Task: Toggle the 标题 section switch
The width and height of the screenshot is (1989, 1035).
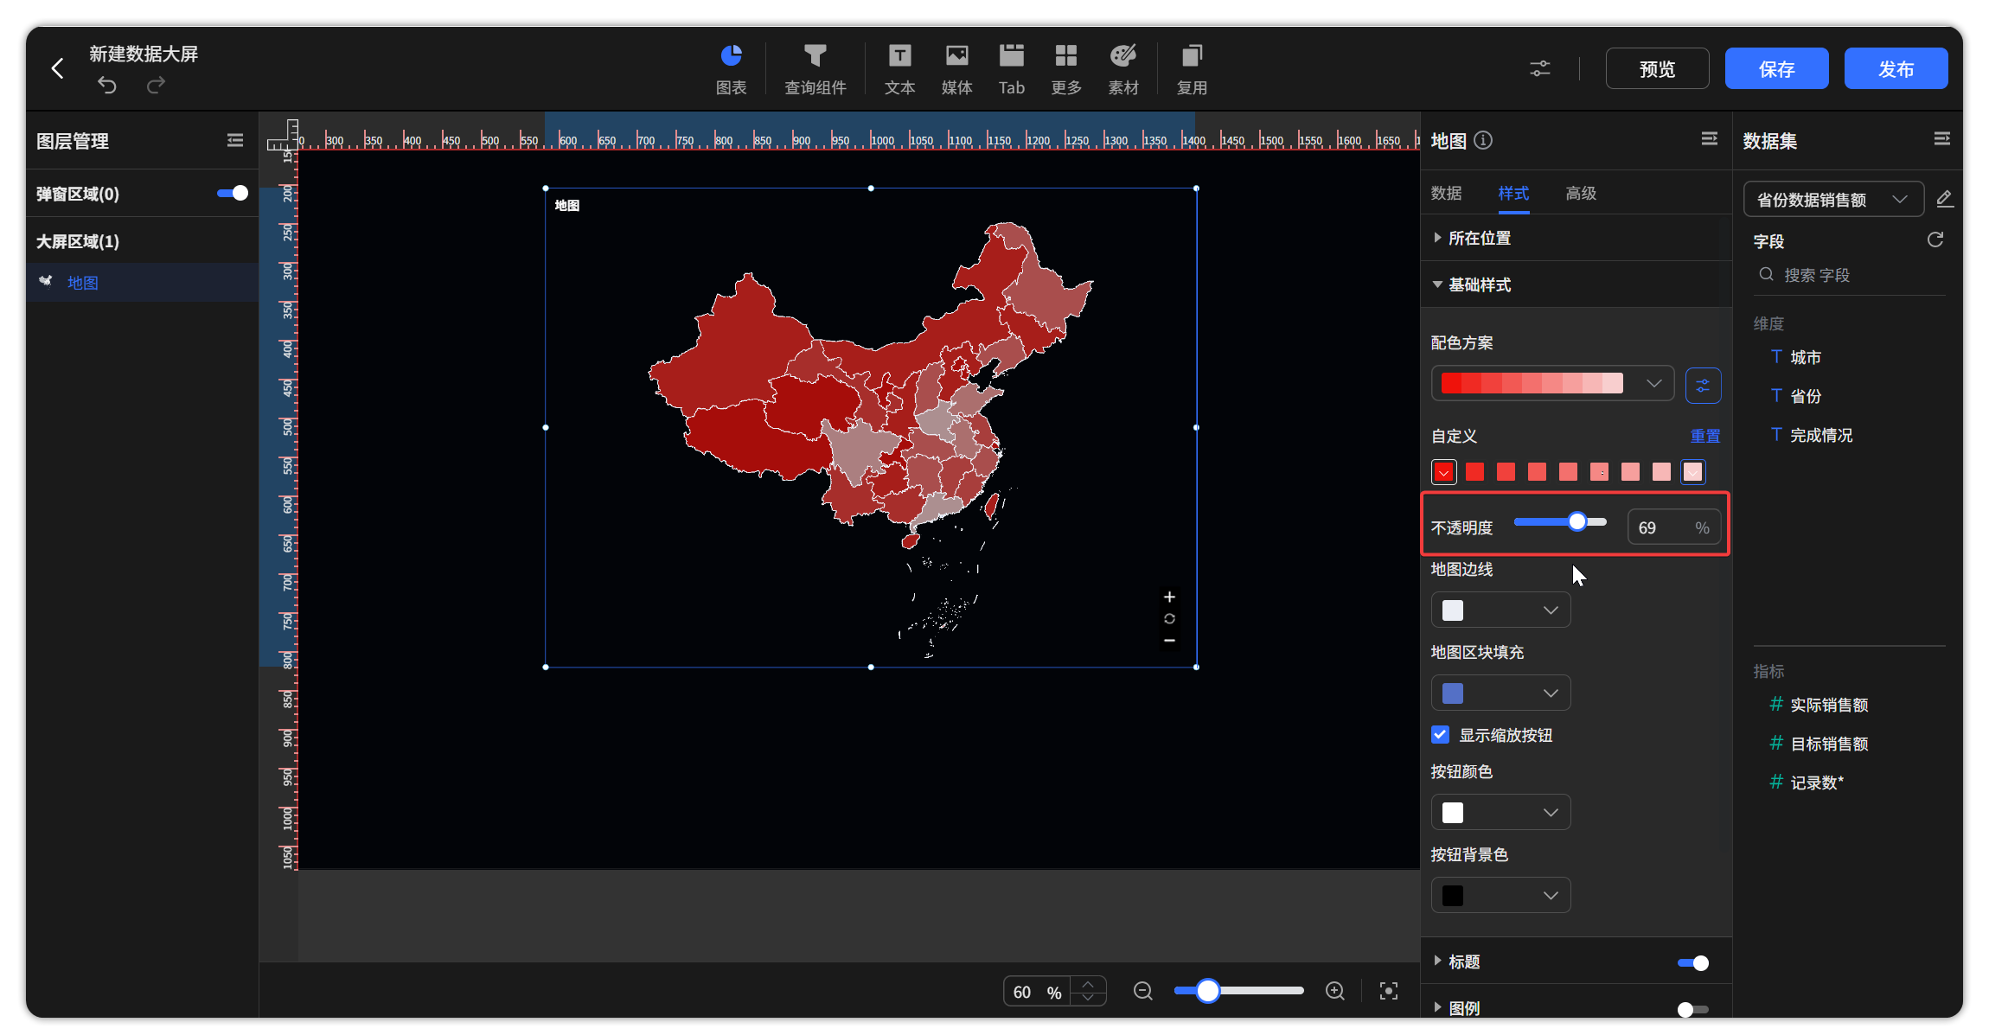Action: click(1693, 962)
